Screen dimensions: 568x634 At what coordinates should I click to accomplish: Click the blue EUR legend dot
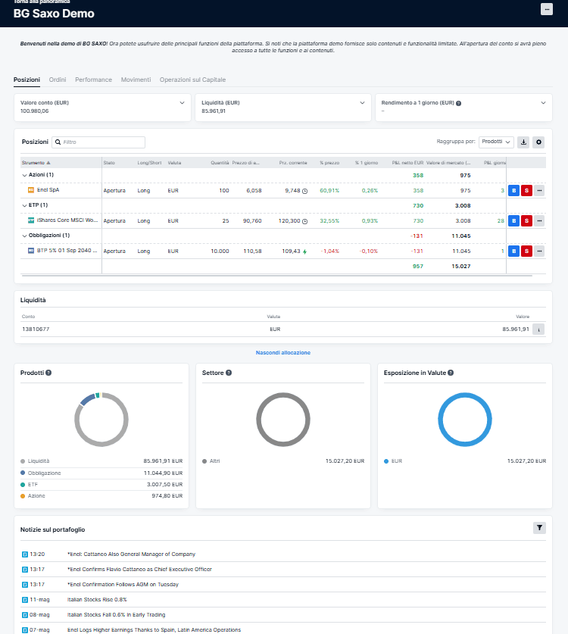pos(386,461)
